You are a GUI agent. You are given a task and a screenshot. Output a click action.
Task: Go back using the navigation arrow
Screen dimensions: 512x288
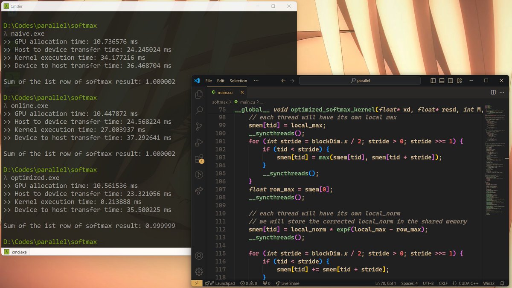[283, 81]
